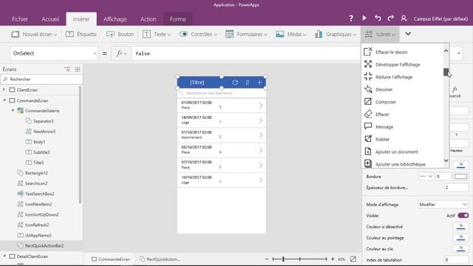This screenshot has height=266, width=473.
Task: Collapse the CommandeEcran tree node
Action: click(x=4, y=100)
